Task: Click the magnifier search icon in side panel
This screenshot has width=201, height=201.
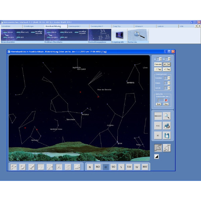Action: [167, 116]
